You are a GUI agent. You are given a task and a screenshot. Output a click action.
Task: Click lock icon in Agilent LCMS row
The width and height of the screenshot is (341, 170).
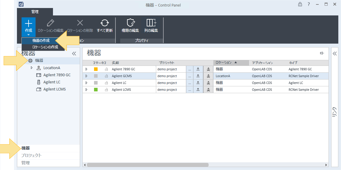click(106, 90)
